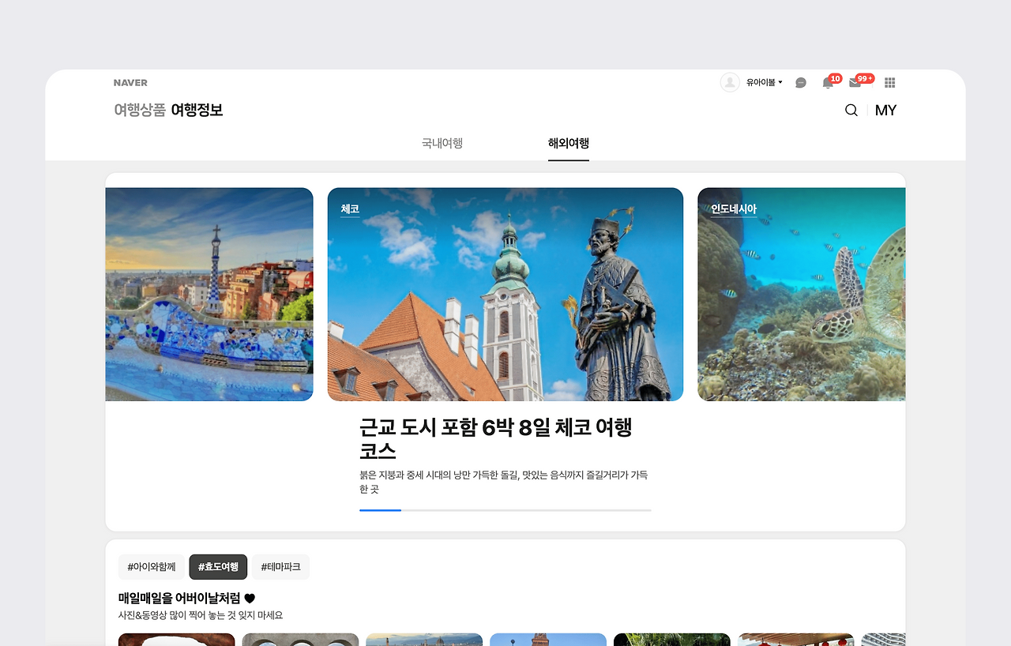Select the 국내여행 tab
Screen dimensions: 1011x646
pyautogui.click(x=442, y=144)
